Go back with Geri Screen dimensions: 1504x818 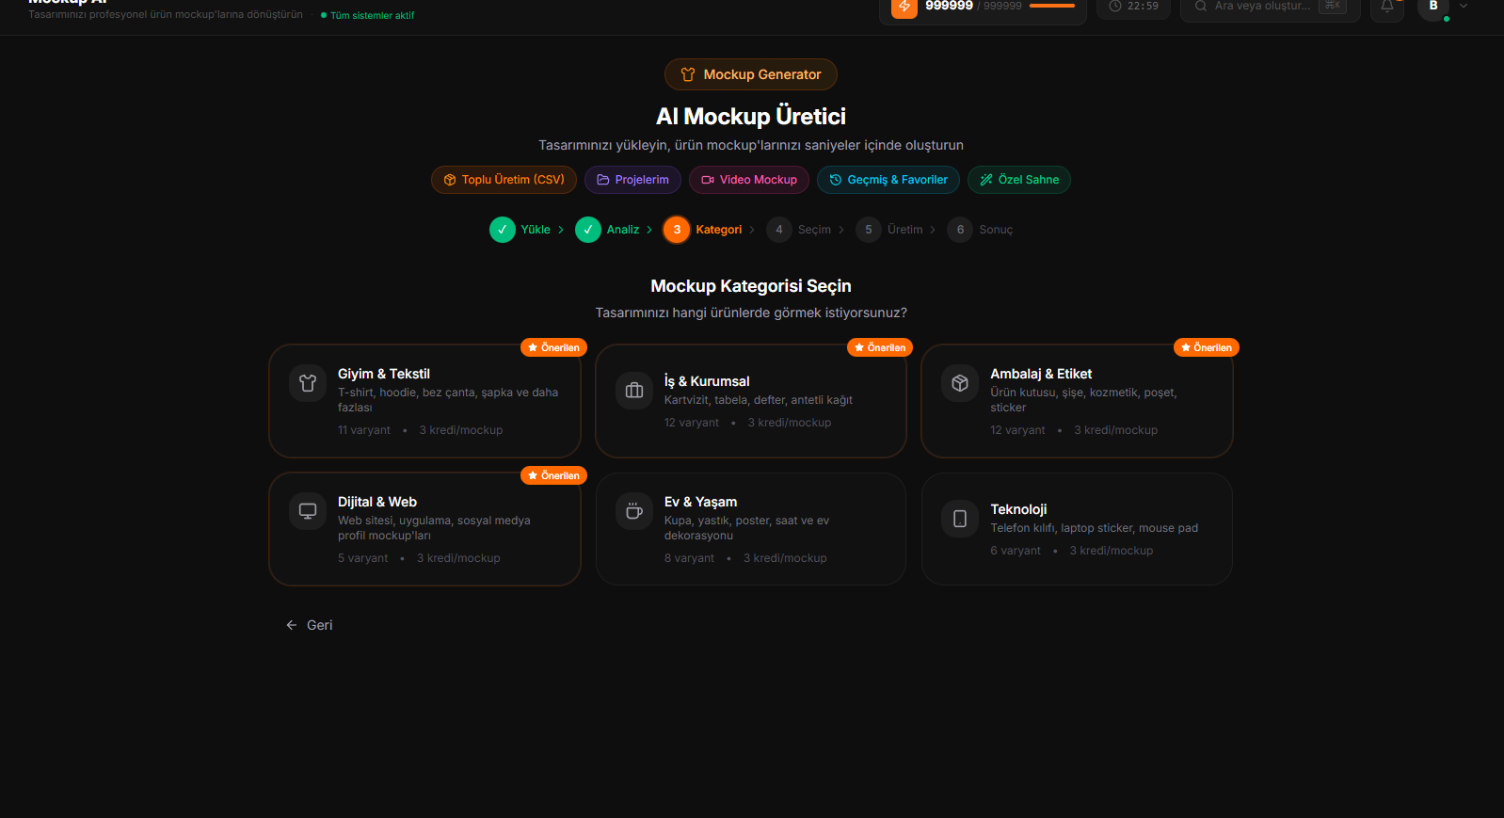click(309, 625)
